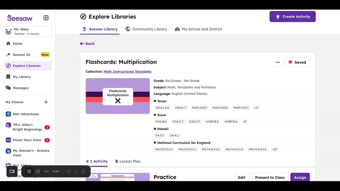Go Back to previous page
The image size is (340, 191).
tap(87, 44)
